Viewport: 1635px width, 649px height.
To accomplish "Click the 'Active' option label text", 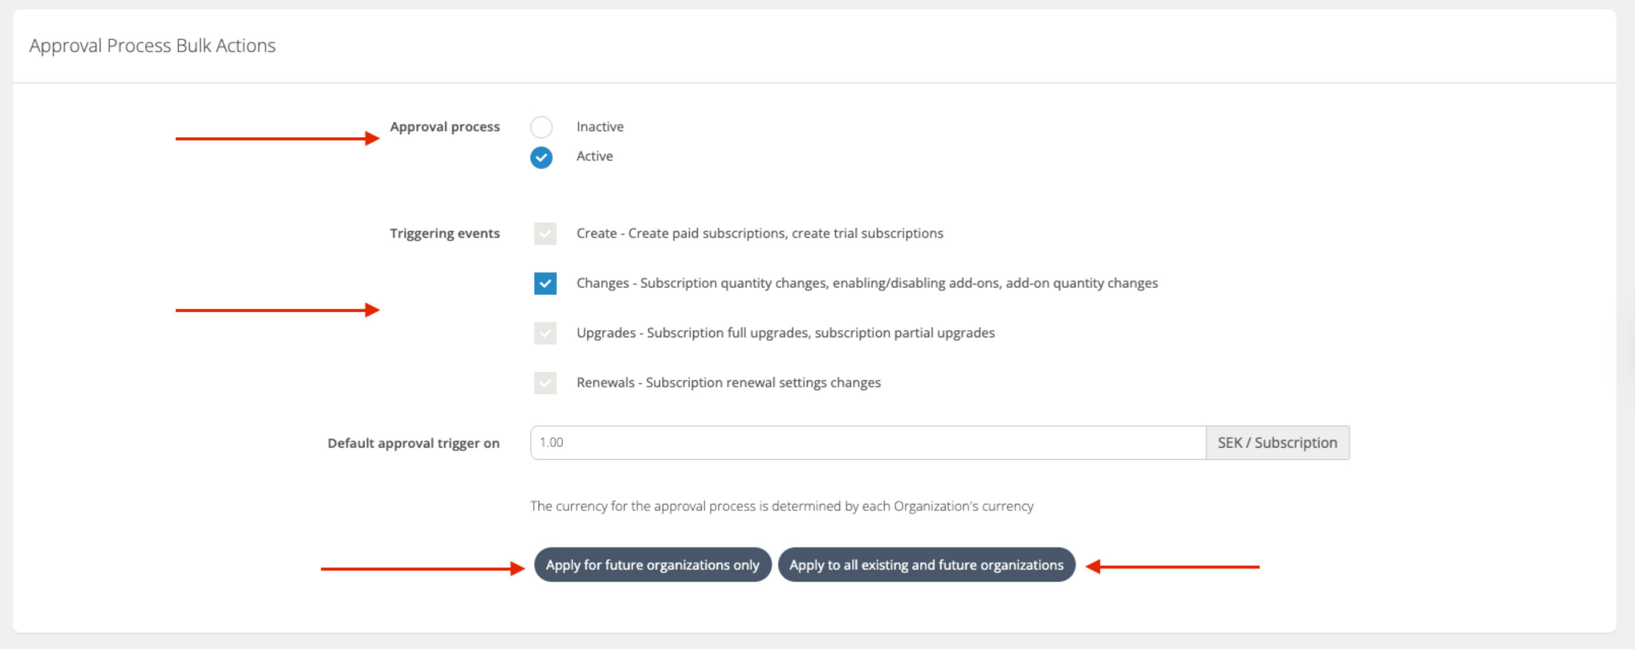I will [594, 156].
